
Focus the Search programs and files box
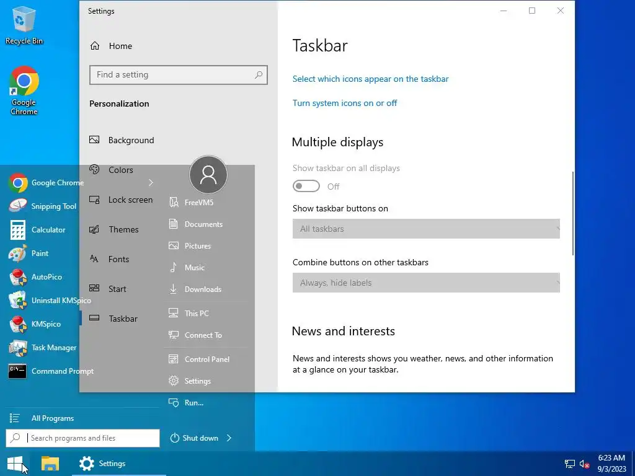coord(82,438)
